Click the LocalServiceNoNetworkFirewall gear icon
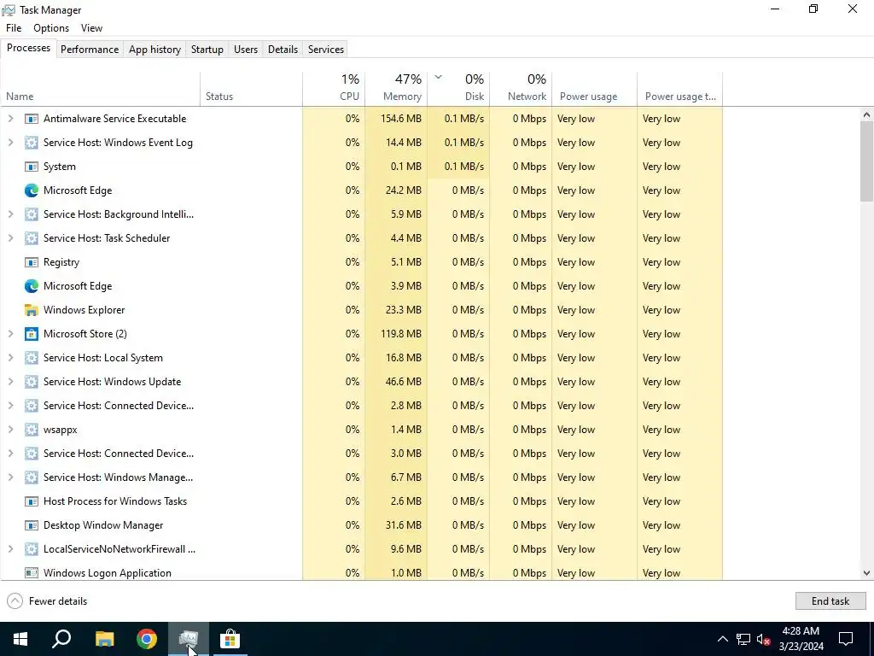 point(32,549)
